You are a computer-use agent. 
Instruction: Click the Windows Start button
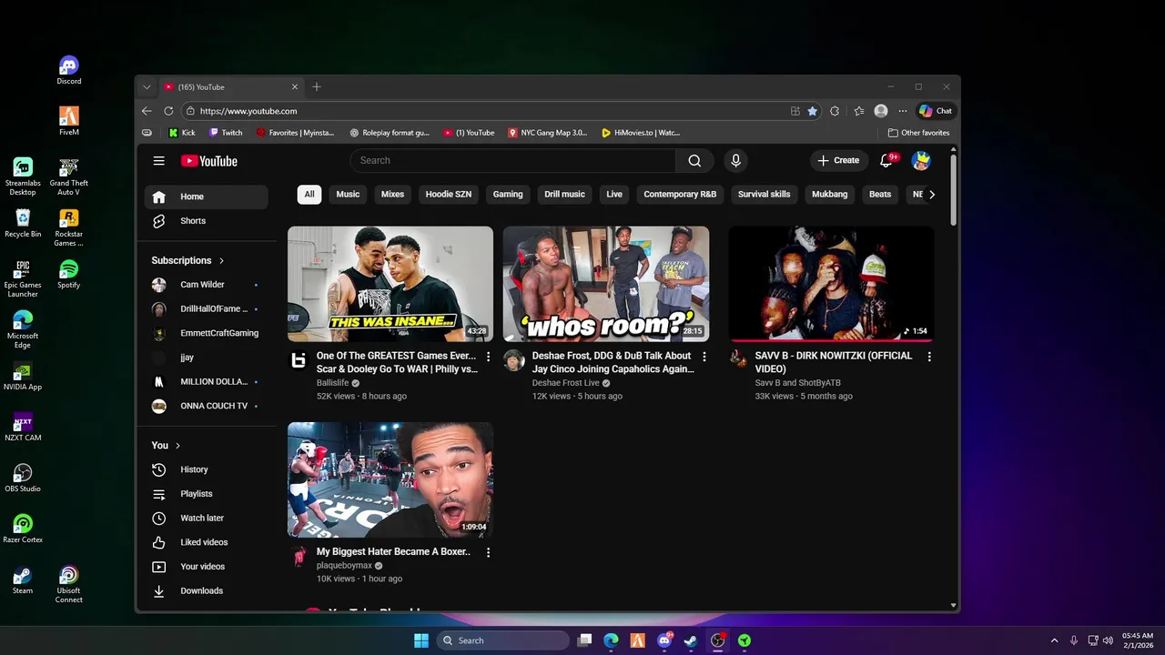coord(420,640)
